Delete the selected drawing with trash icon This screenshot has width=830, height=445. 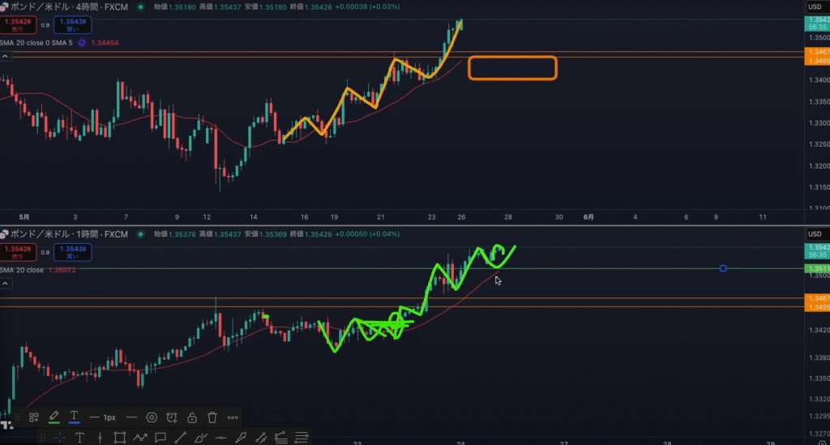pos(212,417)
